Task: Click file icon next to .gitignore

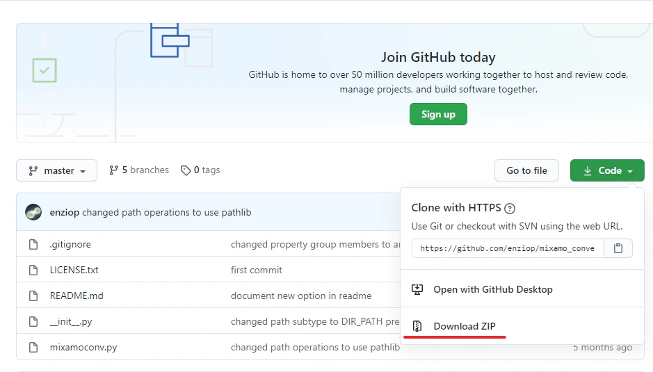Action: tap(33, 245)
